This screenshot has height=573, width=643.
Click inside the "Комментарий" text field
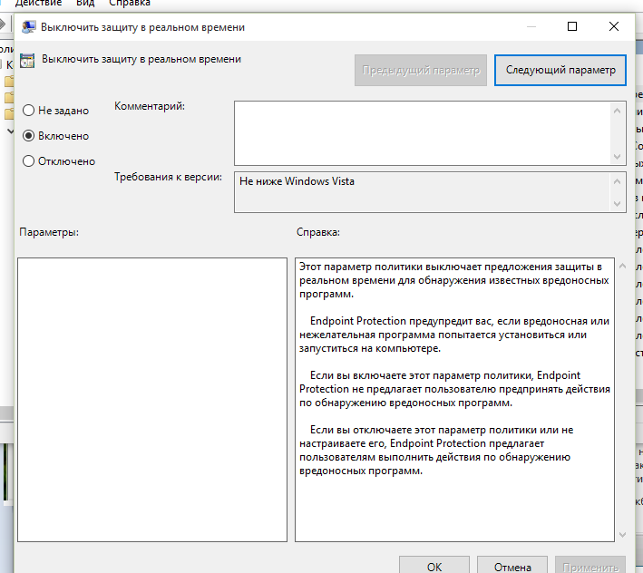coord(422,132)
